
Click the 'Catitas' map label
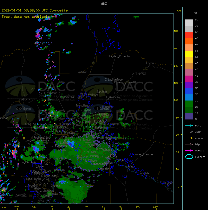[x=130, y=167]
